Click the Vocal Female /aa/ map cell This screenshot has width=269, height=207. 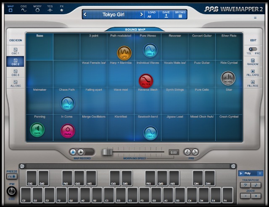pyautogui.click(x=94, y=73)
